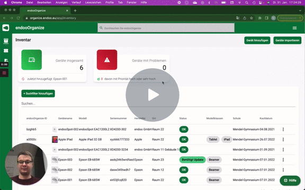This screenshot has height=190, width=305.
Task: Click Gerät hinzufügen button
Action: pos(257,40)
